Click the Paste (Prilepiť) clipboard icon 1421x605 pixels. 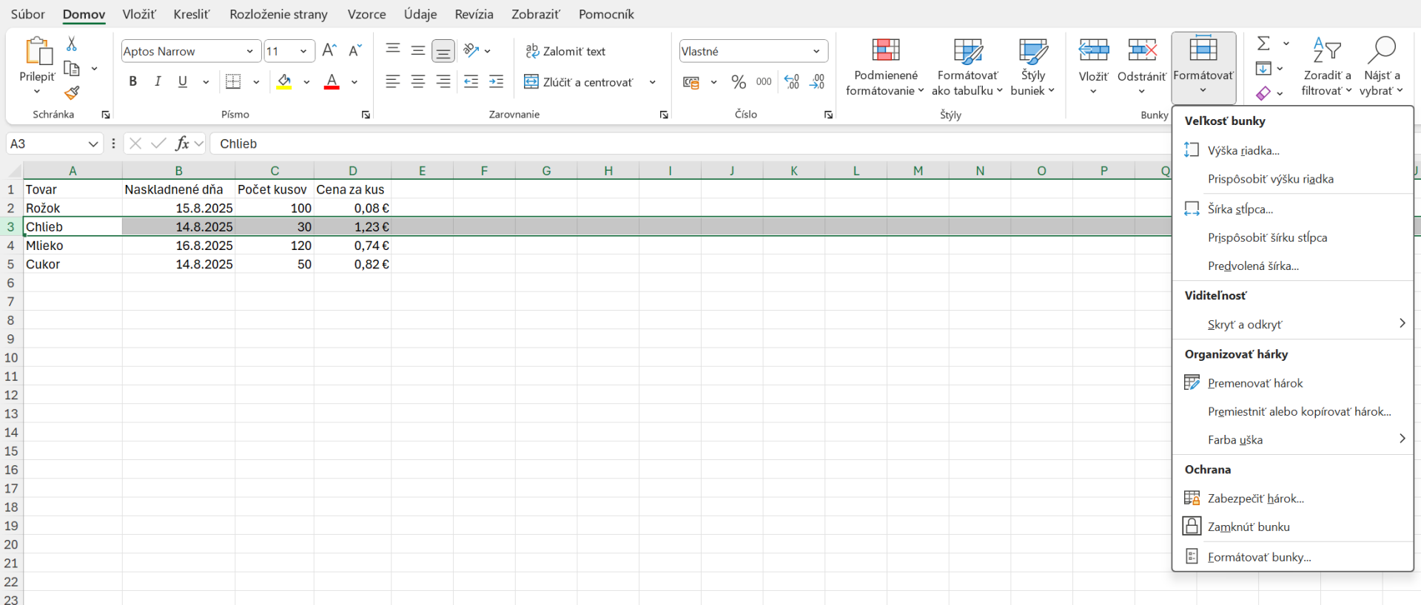coord(38,51)
